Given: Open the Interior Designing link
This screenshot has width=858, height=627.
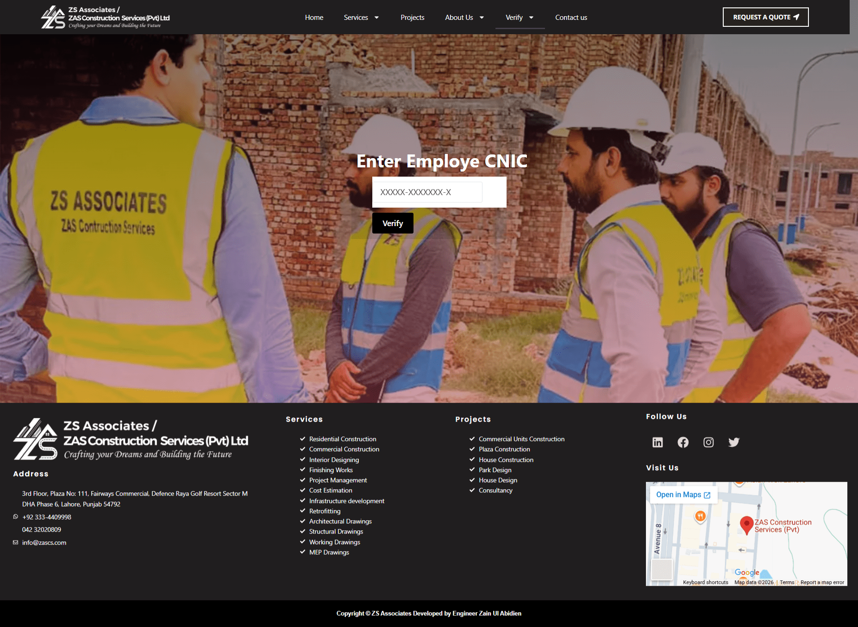Looking at the screenshot, I should point(334,460).
